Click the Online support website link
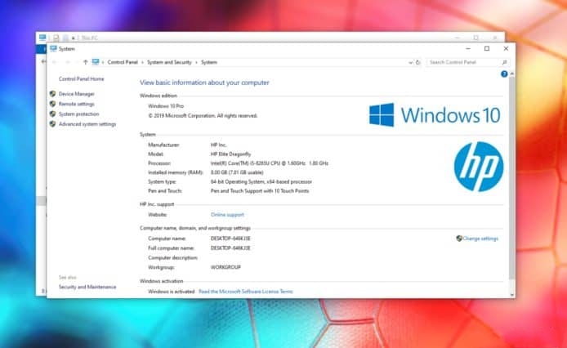The width and height of the screenshot is (567, 348). (x=227, y=215)
